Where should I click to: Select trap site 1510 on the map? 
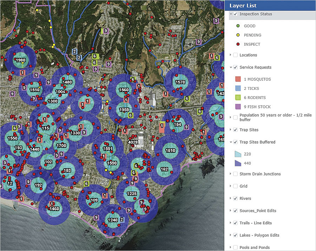point(35,90)
